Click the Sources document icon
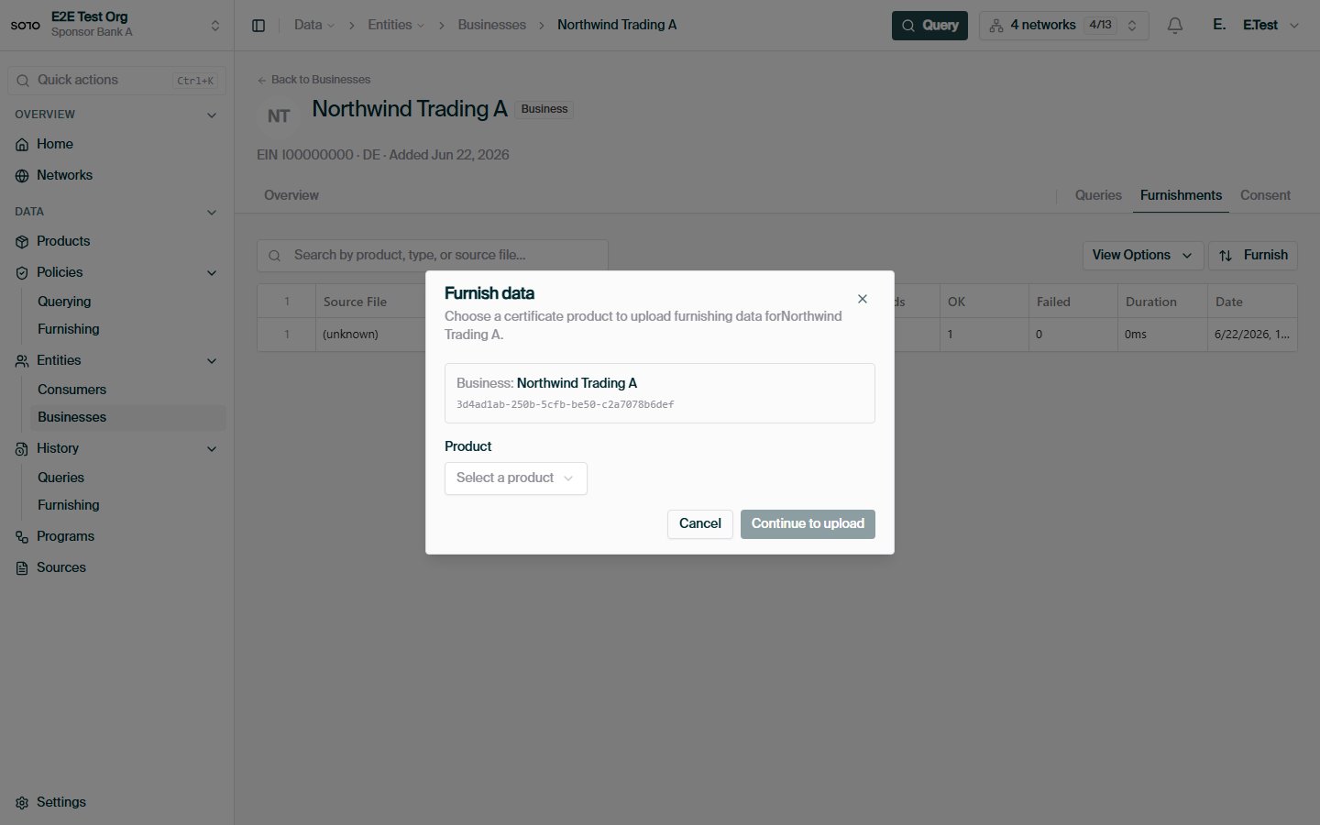 click(x=22, y=568)
